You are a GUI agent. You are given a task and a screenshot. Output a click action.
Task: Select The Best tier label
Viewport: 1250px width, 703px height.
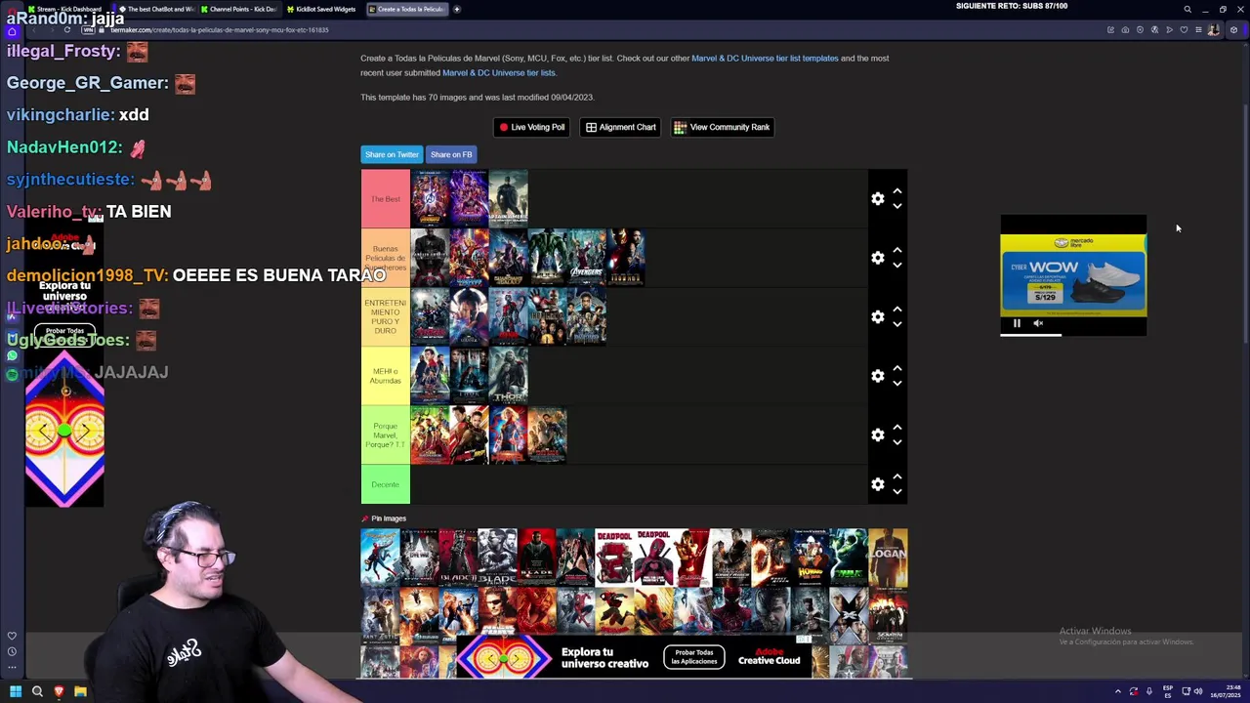[x=386, y=199]
